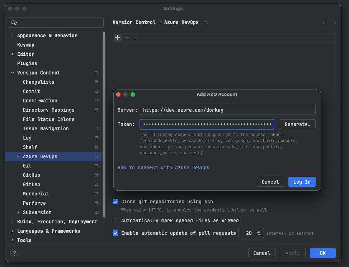
Task: Select the Git settings page
Action: pos(27,166)
